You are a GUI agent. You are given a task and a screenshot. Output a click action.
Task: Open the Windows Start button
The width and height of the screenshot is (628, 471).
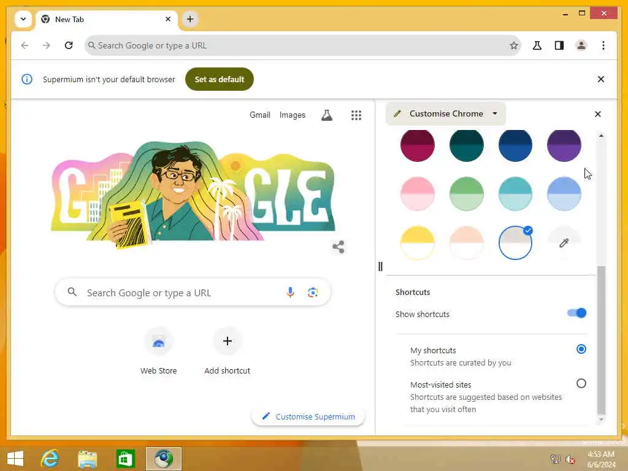pos(15,458)
